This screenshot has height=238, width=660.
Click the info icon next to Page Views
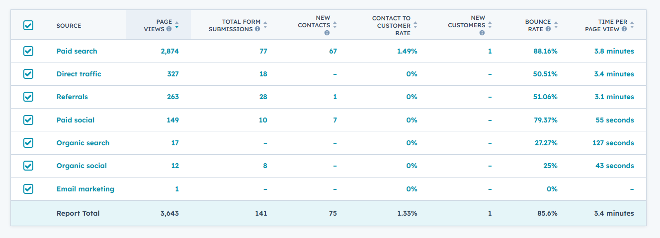[x=169, y=29]
